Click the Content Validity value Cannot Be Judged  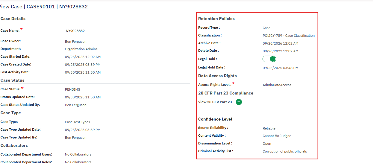pyautogui.click(x=277, y=136)
